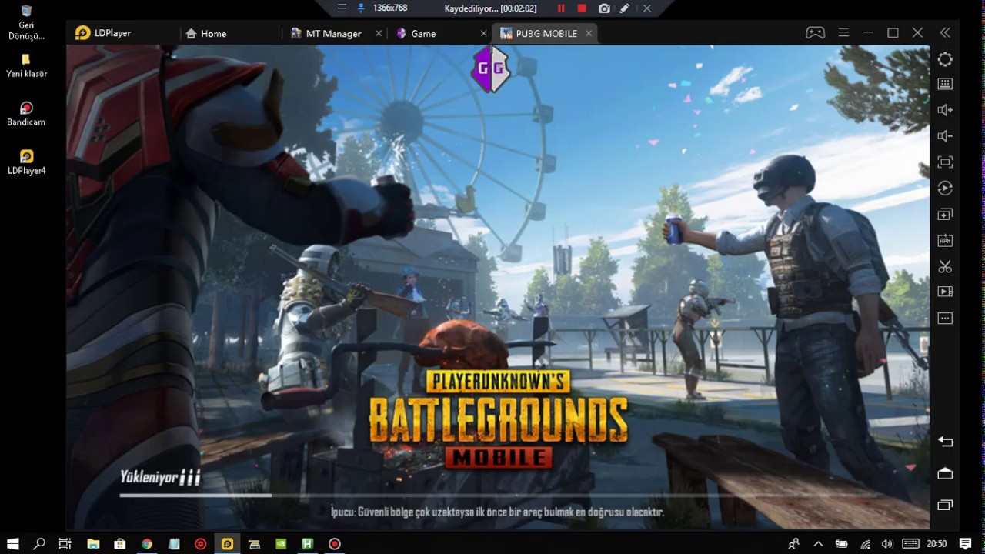The image size is (985, 554).
Task: Click the 1366x768 resolution label
Action: pyautogui.click(x=390, y=8)
